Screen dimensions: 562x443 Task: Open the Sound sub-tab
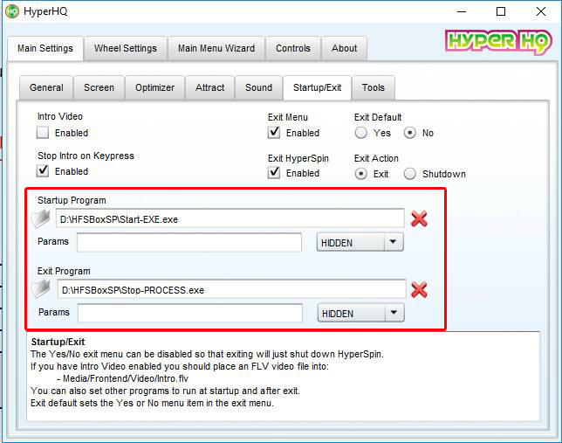(x=259, y=87)
